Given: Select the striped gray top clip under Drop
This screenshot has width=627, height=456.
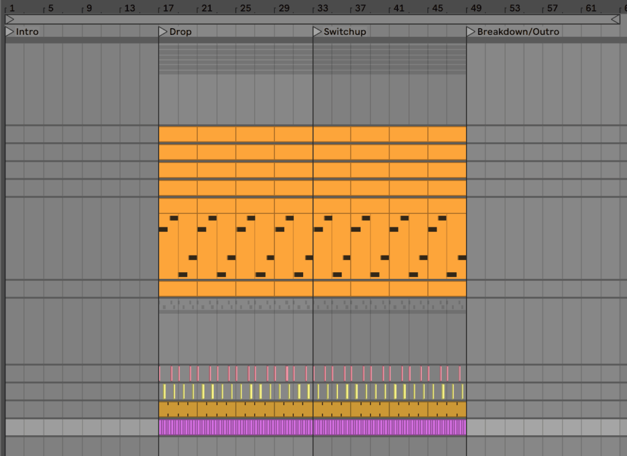Looking at the screenshot, I should (236, 59).
